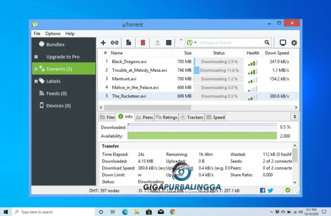Click Upgrade to Pro
The height and width of the screenshot is (216, 331).
click(63, 57)
